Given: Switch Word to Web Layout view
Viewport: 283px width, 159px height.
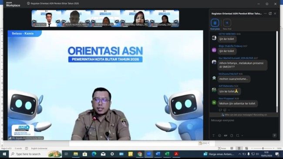Looking at the screenshot, I should [x=246, y=149].
